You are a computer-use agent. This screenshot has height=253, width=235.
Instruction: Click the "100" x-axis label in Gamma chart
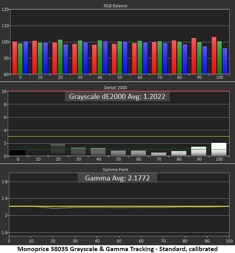(229, 241)
